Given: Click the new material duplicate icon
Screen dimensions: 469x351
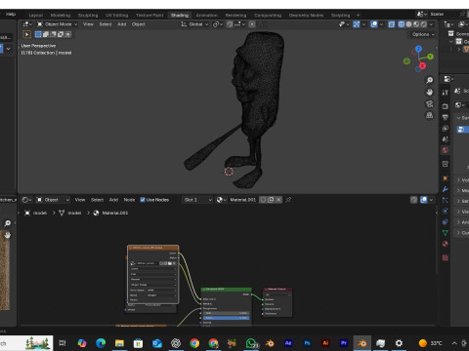Looking at the screenshot, I should tap(271, 200).
